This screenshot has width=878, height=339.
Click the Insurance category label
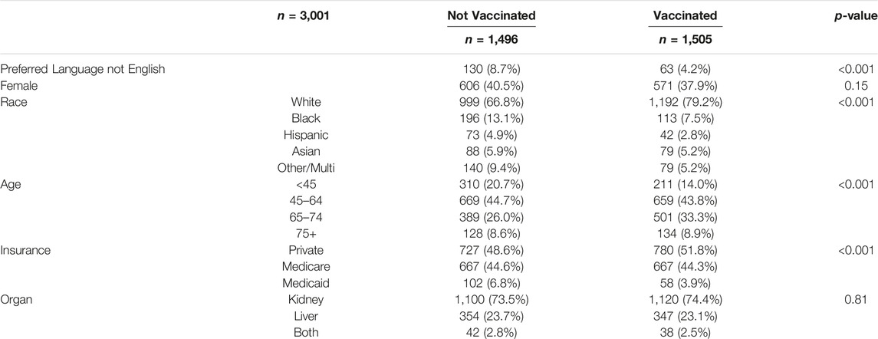(25, 249)
